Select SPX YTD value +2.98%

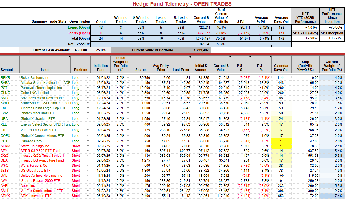pos(305,39)
